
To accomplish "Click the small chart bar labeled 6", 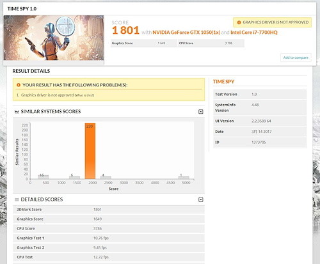I will point(74,177).
